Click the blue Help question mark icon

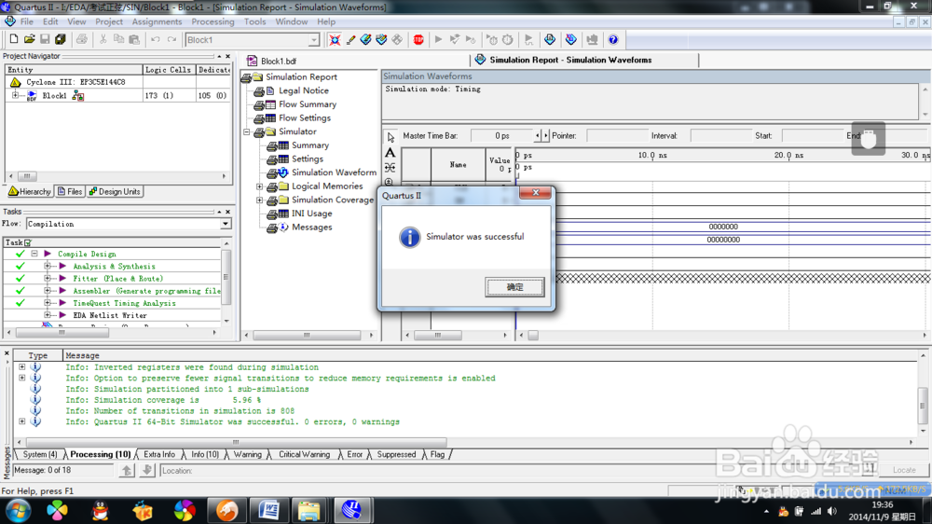pyautogui.click(x=613, y=39)
